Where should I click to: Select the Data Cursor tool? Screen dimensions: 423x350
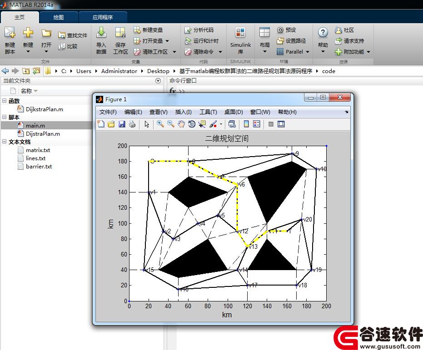202,124
